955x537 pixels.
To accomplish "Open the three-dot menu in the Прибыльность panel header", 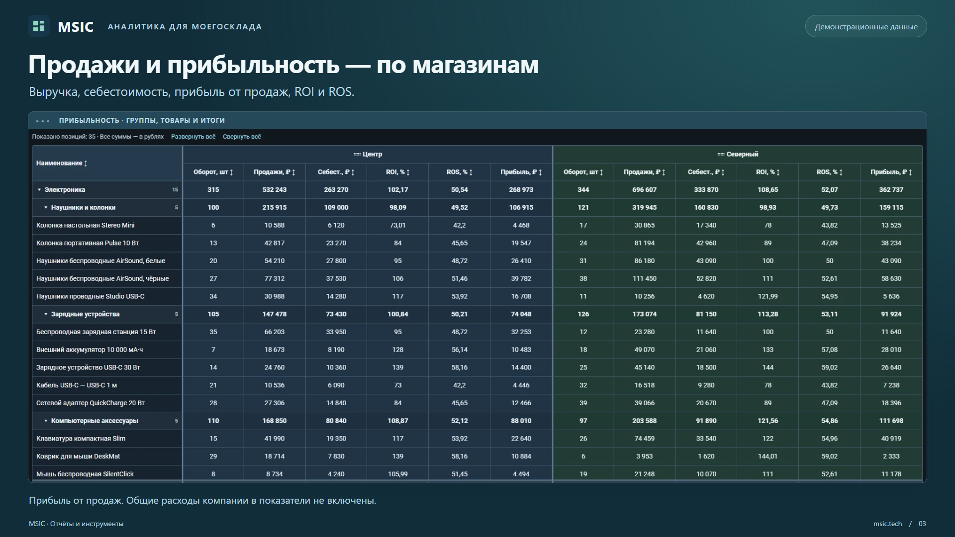I will 43,121.
